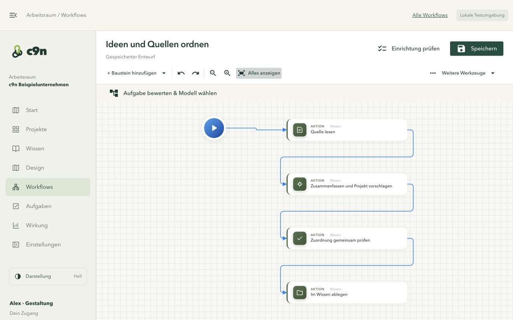This screenshot has height=320, width=513.
Task: Open the Alle Workflows link
Action: click(x=430, y=15)
